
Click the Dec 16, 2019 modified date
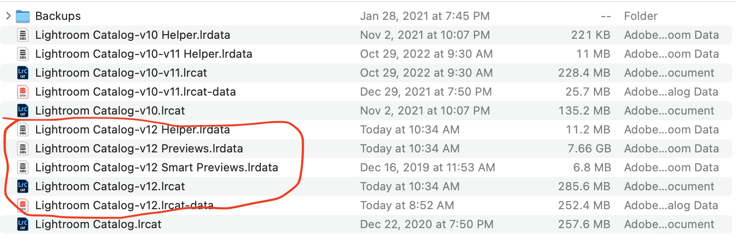pyautogui.click(x=427, y=168)
